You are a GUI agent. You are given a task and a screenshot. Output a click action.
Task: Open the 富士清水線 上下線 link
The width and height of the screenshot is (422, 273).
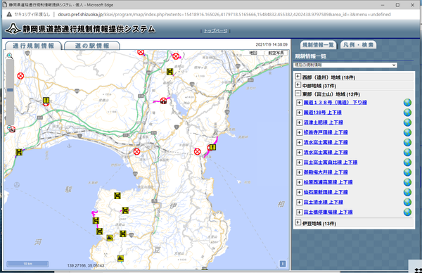click(324, 202)
